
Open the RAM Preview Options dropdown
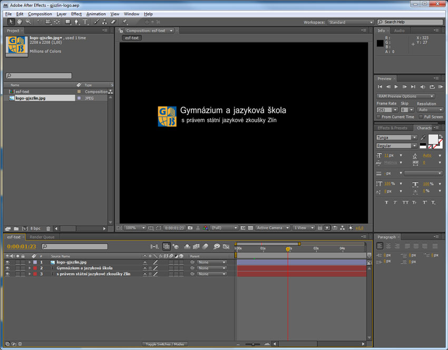[x=405, y=96]
